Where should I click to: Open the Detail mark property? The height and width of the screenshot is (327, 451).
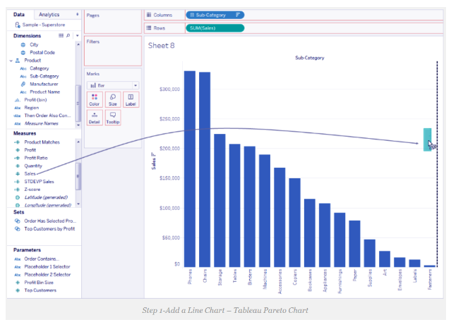pyautogui.click(x=95, y=118)
